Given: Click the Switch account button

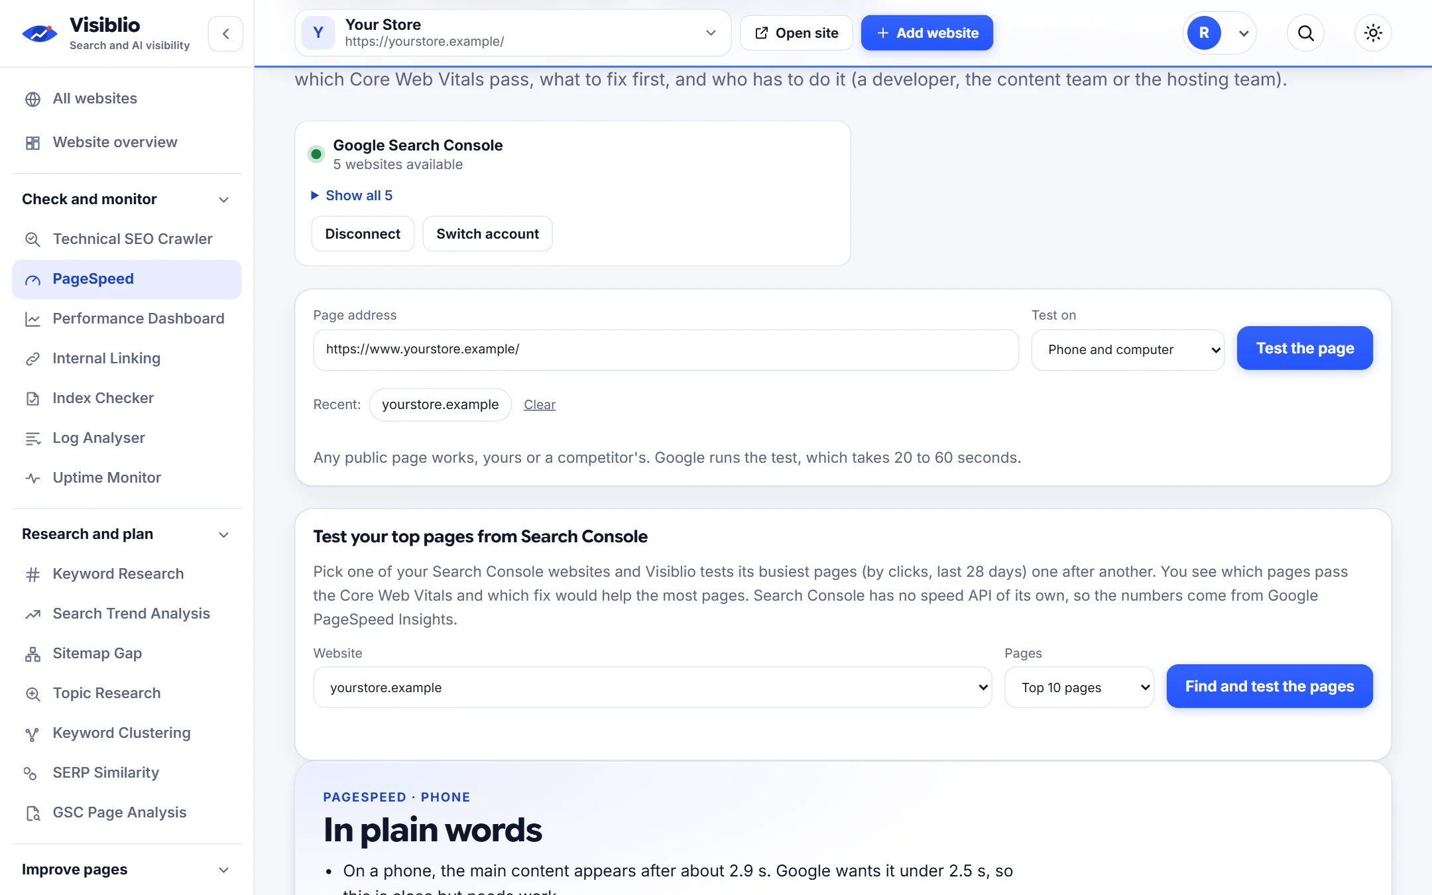Looking at the screenshot, I should click(487, 234).
